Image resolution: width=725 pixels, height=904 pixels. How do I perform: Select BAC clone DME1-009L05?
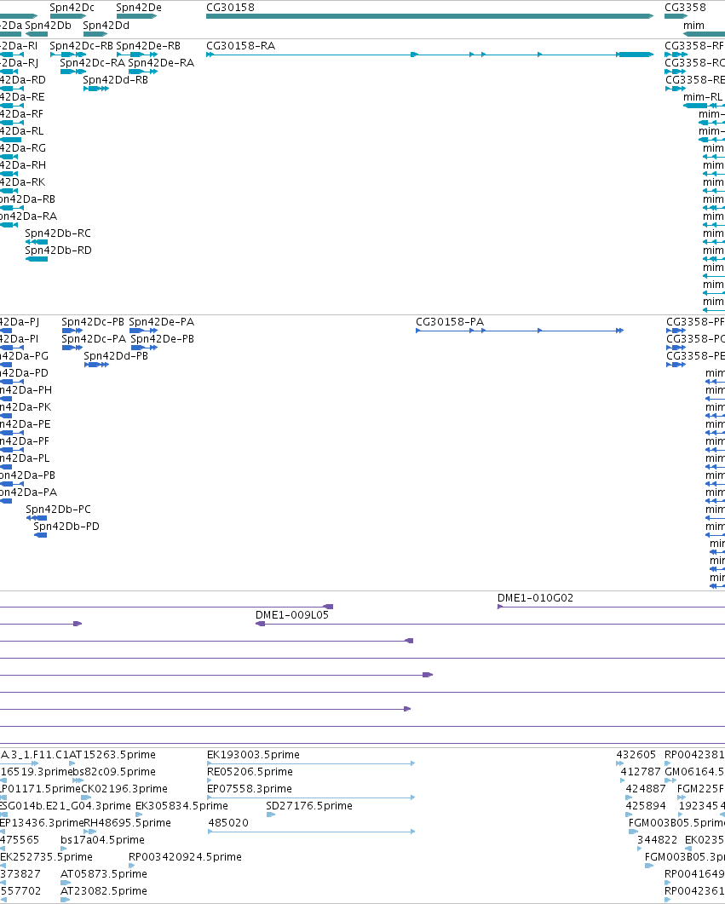point(292,615)
